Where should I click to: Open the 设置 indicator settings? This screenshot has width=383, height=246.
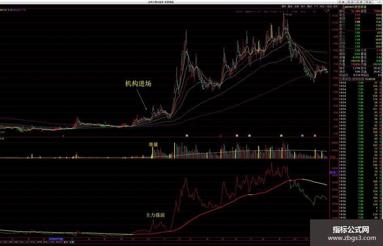click(x=72, y=242)
